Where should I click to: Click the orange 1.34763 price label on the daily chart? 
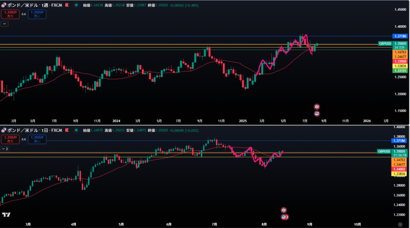pyautogui.click(x=399, y=160)
